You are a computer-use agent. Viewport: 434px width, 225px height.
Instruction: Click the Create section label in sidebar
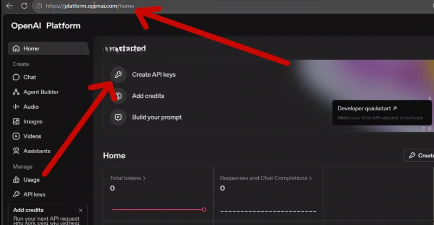tap(21, 64)
